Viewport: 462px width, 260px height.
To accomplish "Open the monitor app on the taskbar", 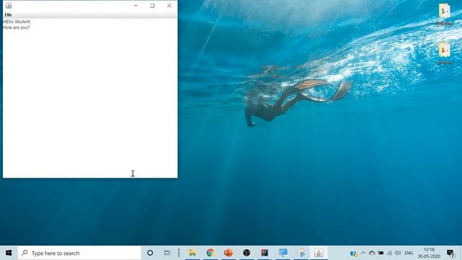I will [283, 253].
